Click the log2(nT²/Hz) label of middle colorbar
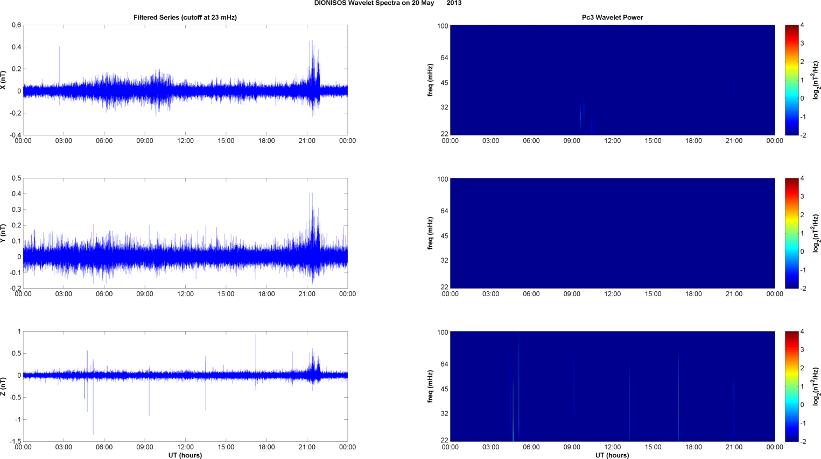The height and width of the screenshot is (459, 821). (x=816, y=233)
